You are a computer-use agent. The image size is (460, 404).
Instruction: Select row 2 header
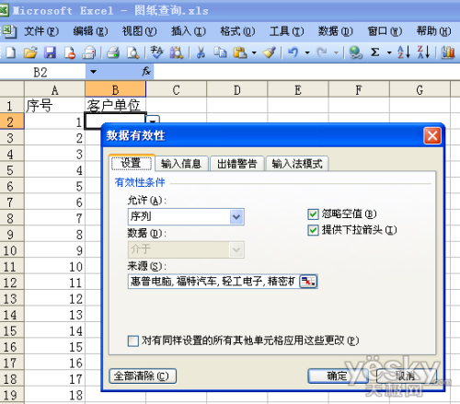[12, 121]
